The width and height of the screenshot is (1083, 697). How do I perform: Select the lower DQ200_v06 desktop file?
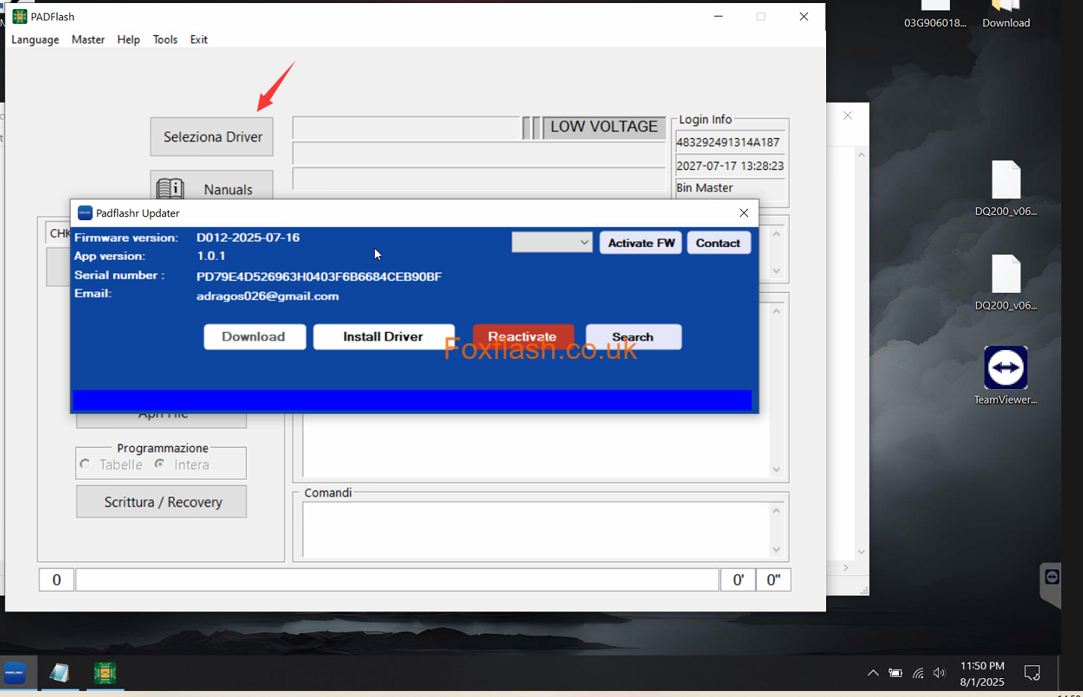click(x=1006, y=282)
